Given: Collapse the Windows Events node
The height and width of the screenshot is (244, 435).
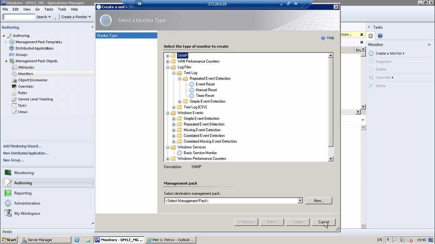Looking at the screenshot, I should click(x=168, y=113).
